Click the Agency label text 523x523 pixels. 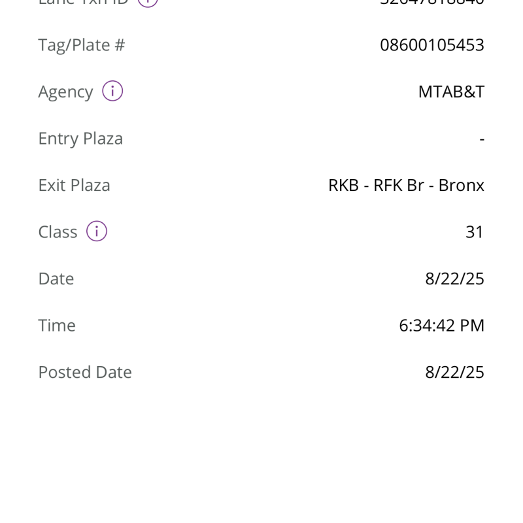[65, 92]
